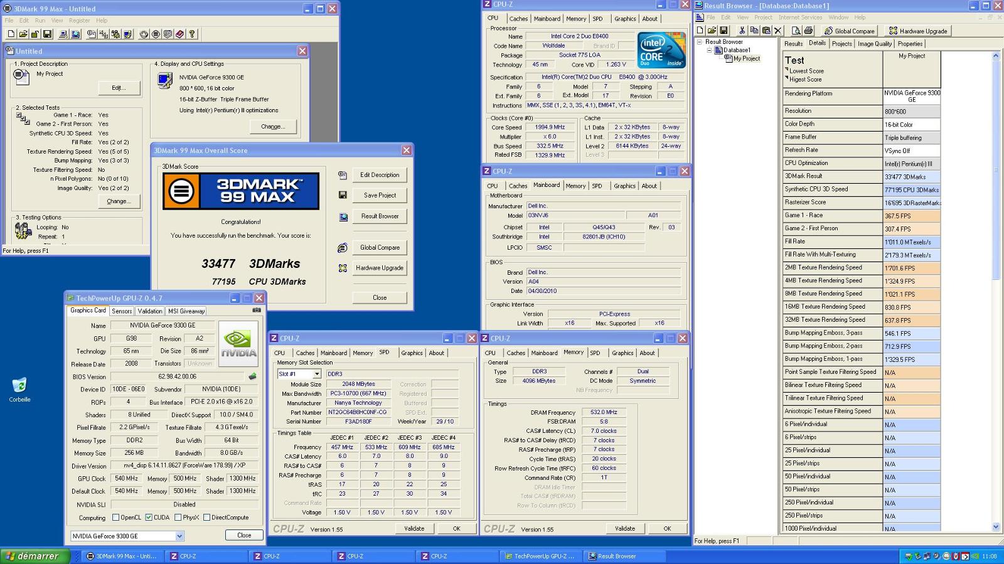Switch to Projects tab in Result Browser
The width and height of the screenshot is (1004, 564).
pos(841,44)
